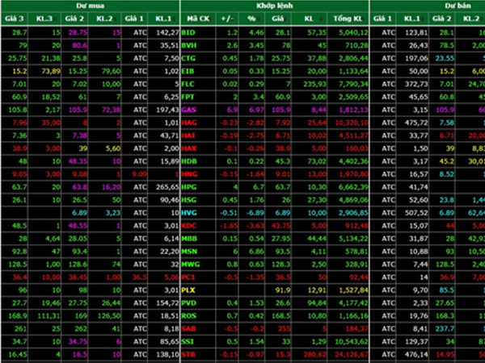Click HVG percent change -6.89

click(255, 213)
